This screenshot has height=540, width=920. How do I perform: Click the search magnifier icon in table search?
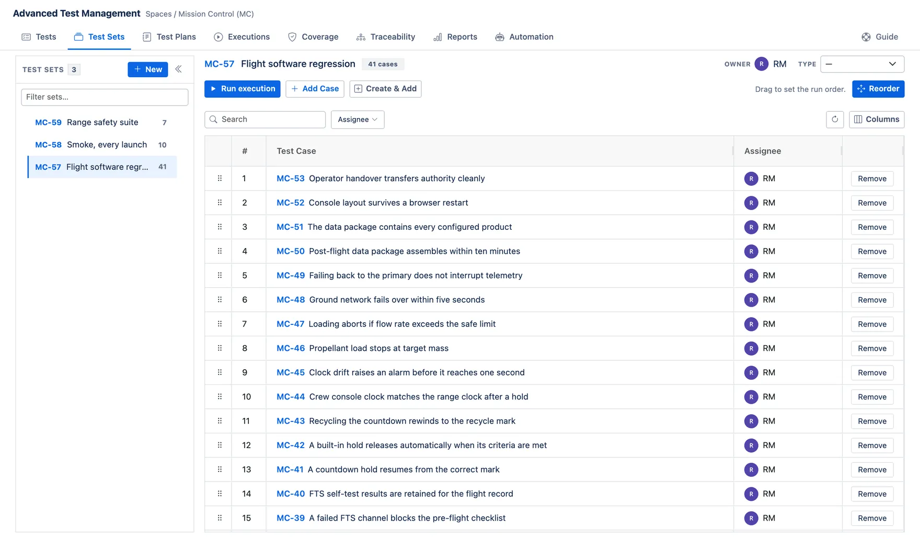tap(213, 120)
